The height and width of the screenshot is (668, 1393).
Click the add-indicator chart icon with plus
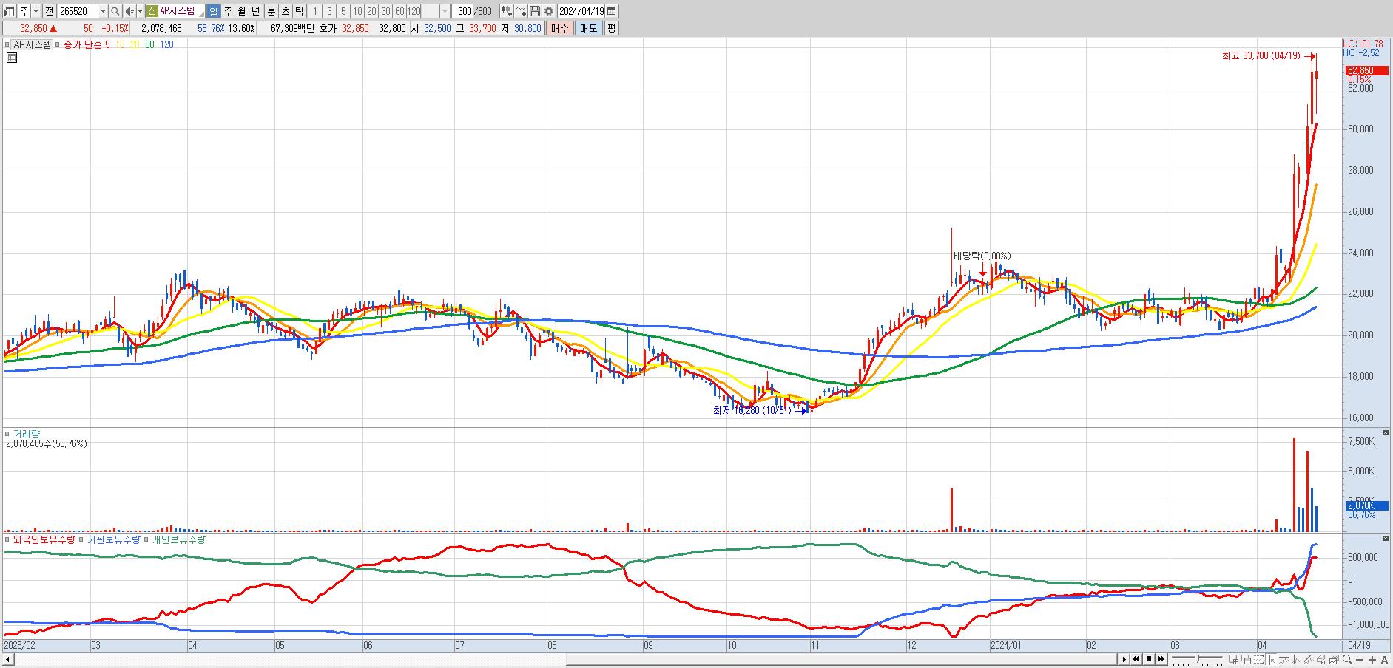click(506, 11)
